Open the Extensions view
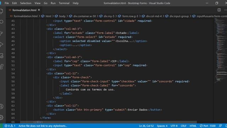Viewport: 227px width, 128px height. pyautogui.click(x=1, y=66)
